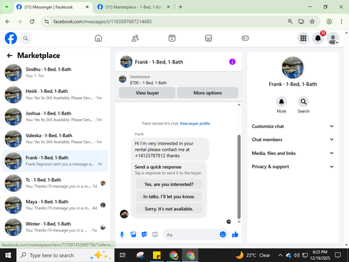The image size is (349, 262).
Task: Search in the Frank conversation
Action: (x=304, y=102)
